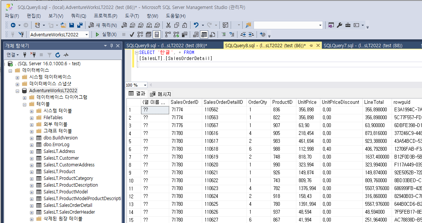Open the Undo history dropdown arrow
Screen dimensions: 422x223
click(203, 25)
